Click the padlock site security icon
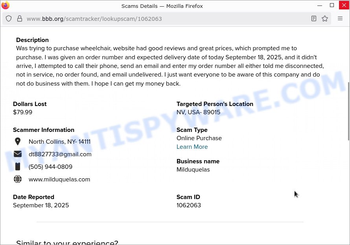 (19, 18)
